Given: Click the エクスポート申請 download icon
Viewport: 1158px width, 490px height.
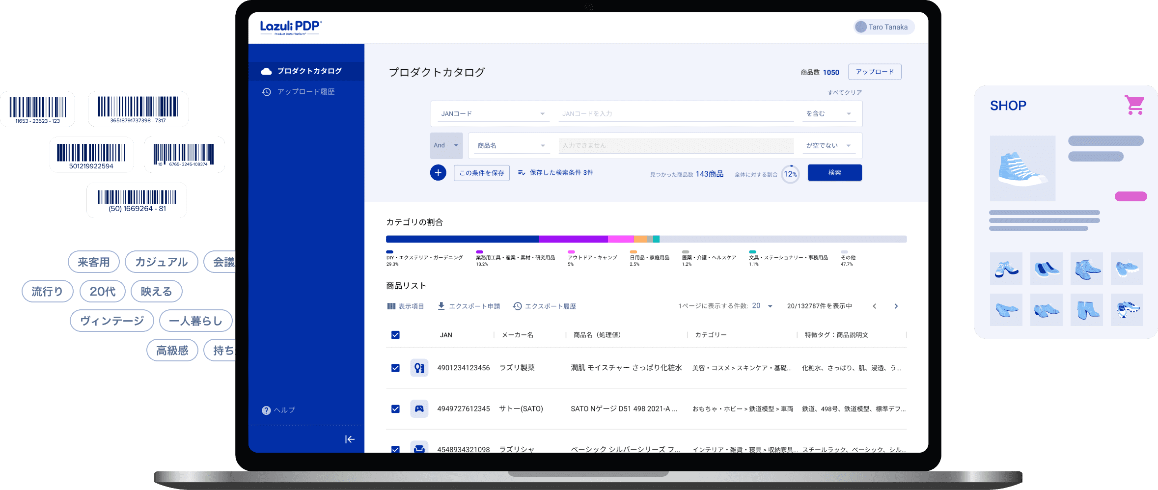Looking at the screenshot, I should click(441, 305).
